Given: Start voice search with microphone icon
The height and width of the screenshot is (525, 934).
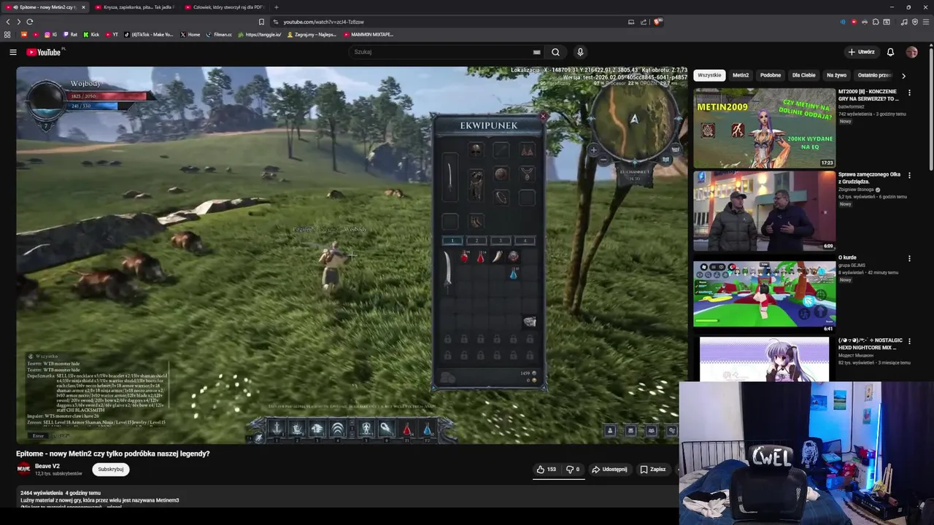Looking at the screenshot, I should 580,52.
